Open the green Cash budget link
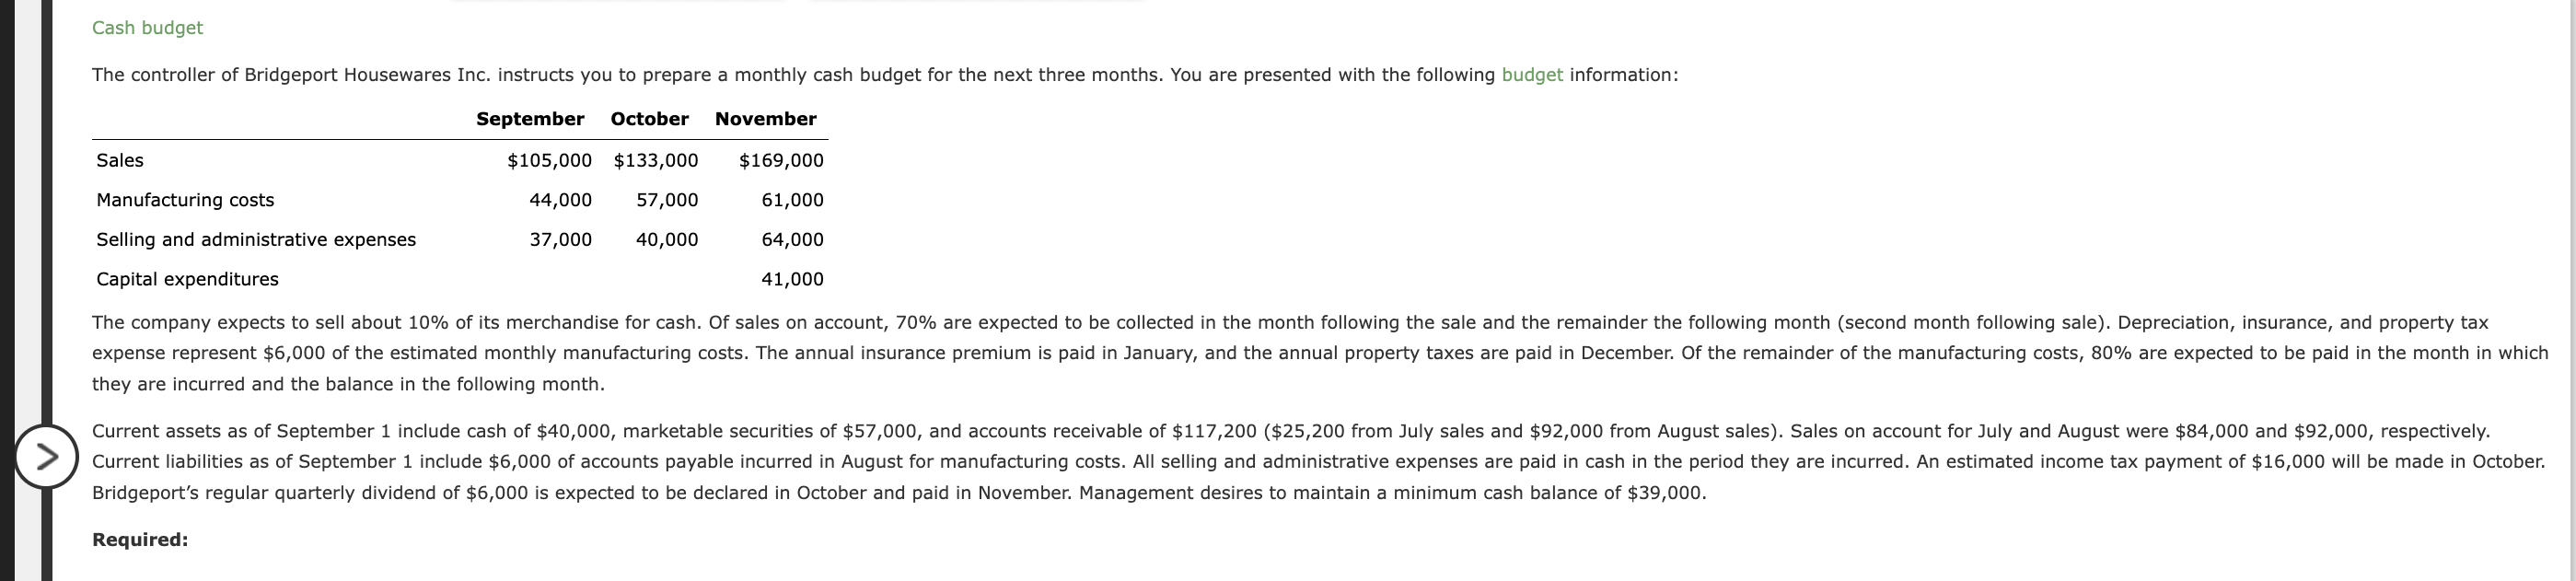Screen dimensions: 2576x581 (147, 28)
